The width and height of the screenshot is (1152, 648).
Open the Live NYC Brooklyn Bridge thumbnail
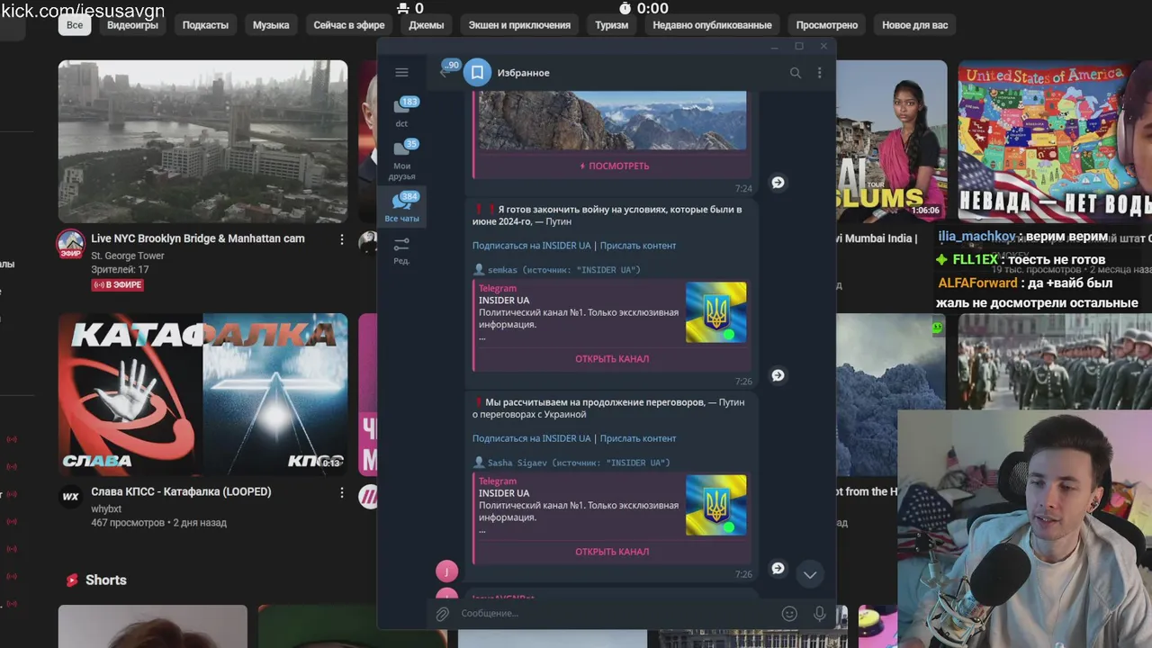(202, 141)
